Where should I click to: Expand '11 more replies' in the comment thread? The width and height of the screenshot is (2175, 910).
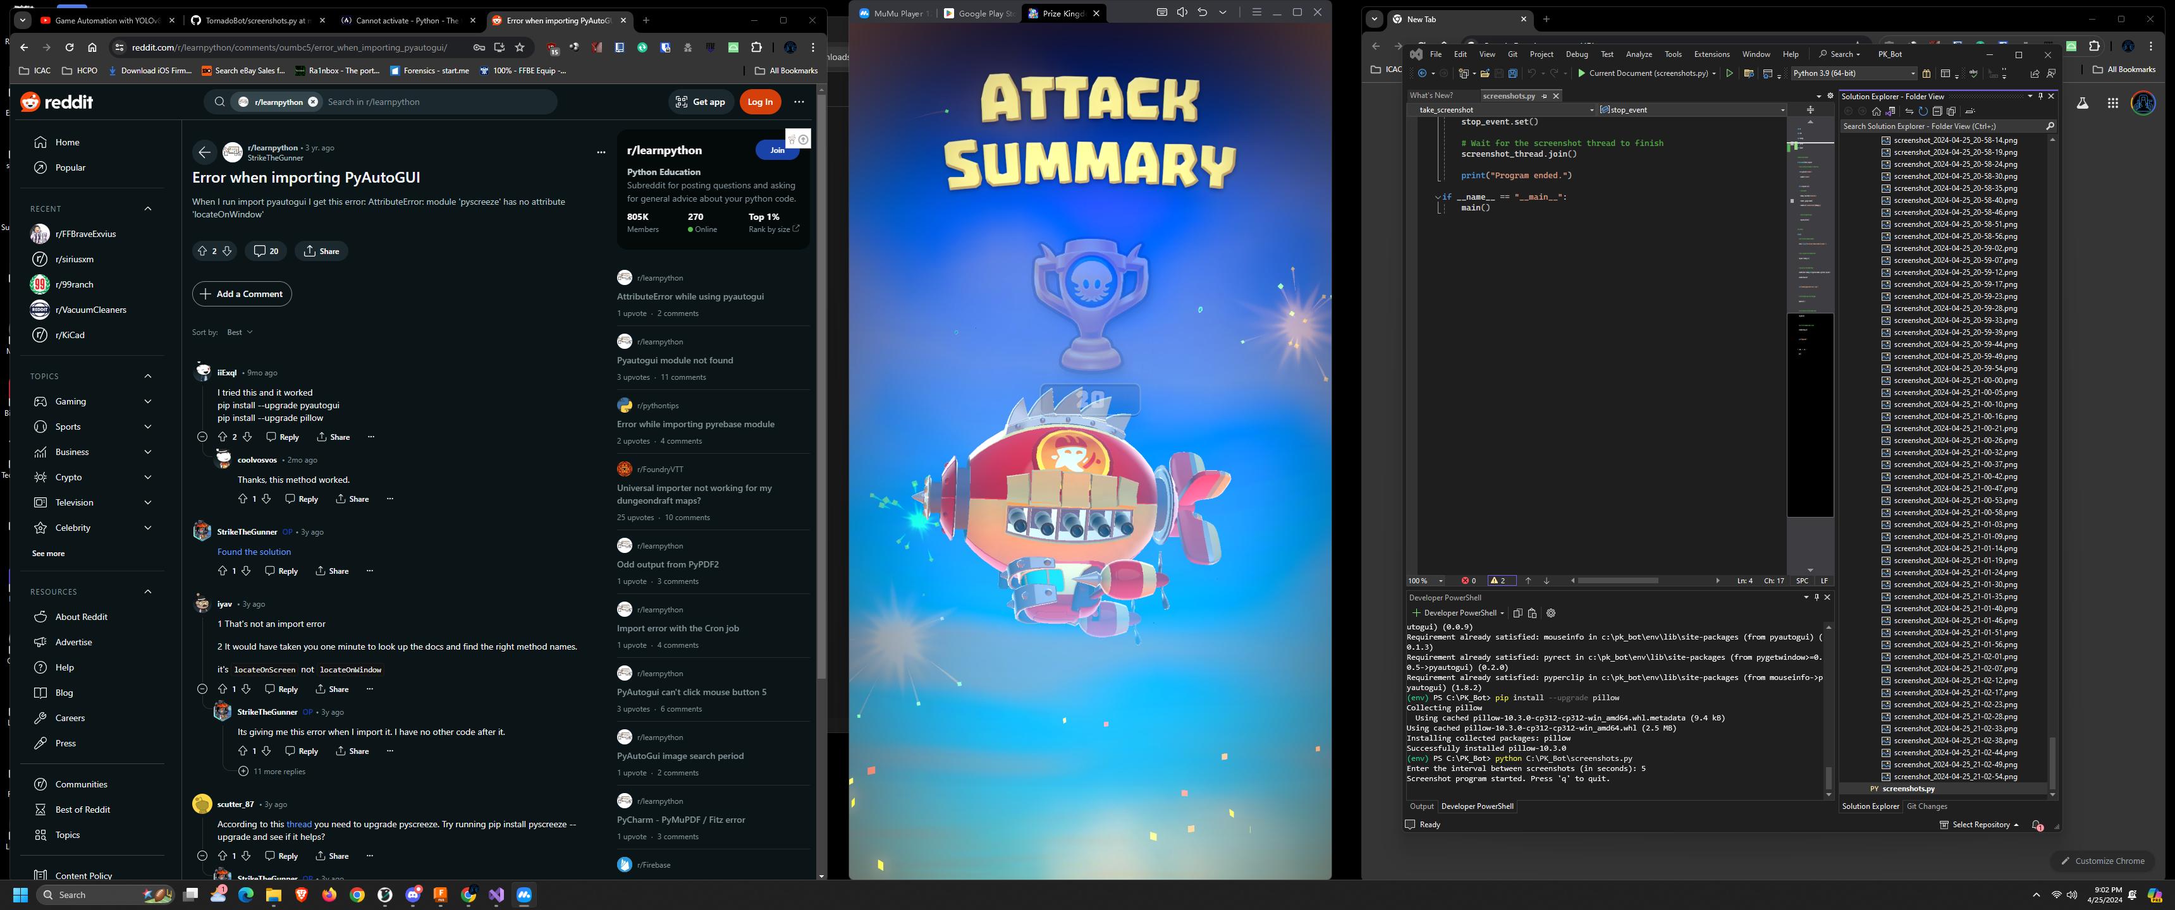coord(272,771)
